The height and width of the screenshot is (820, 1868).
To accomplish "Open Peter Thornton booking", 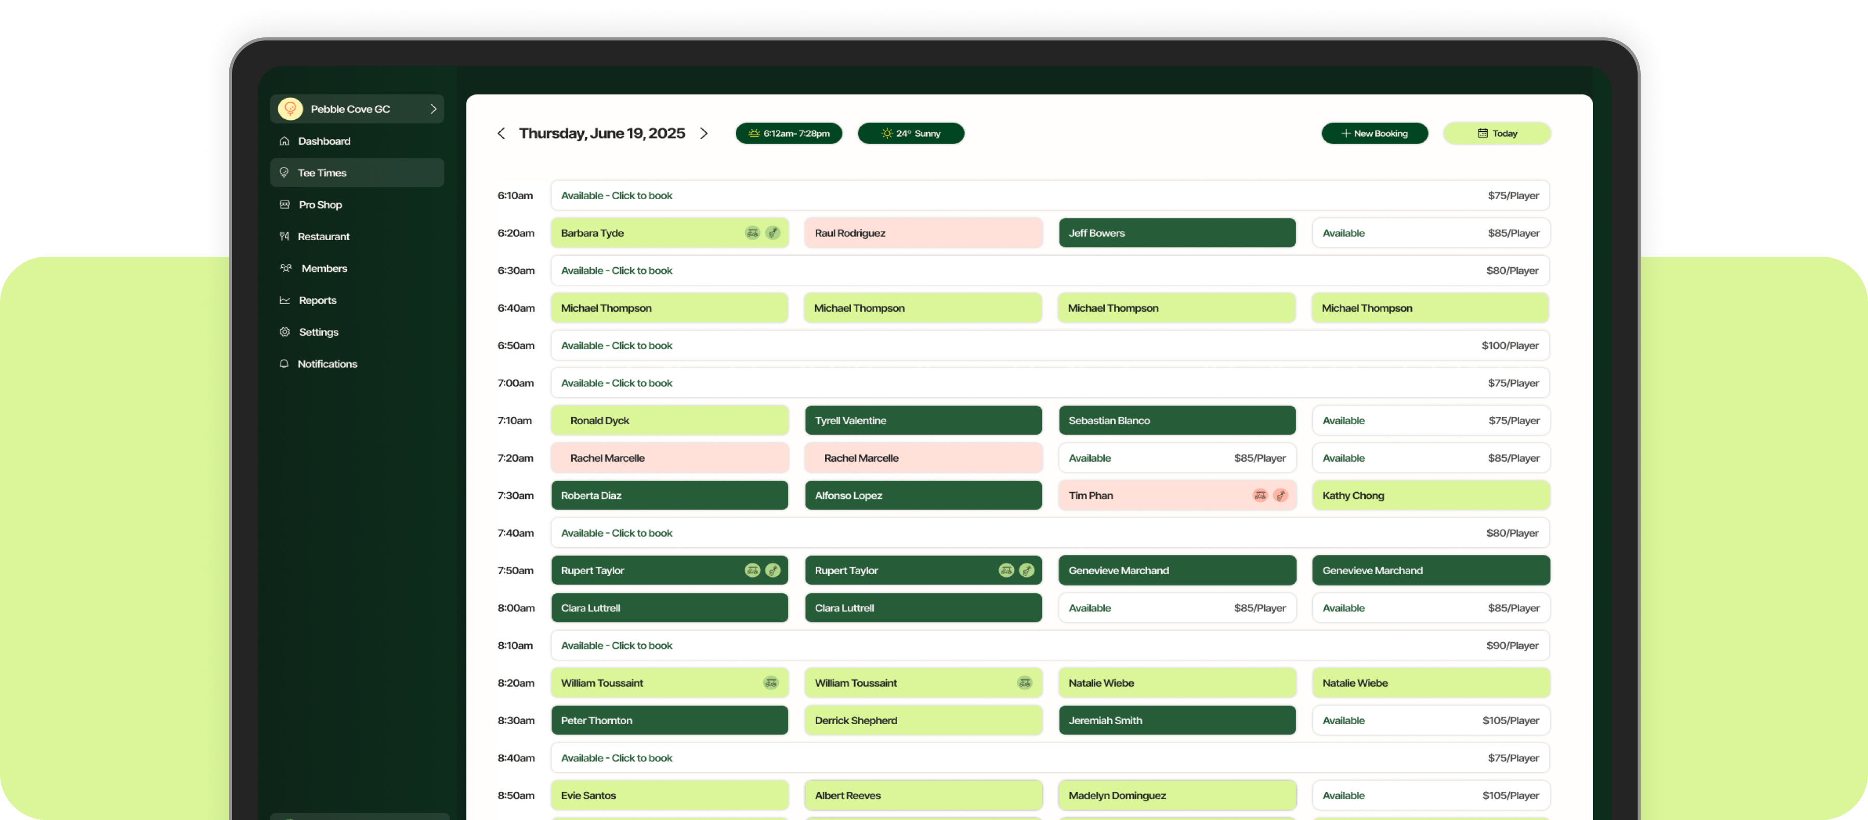I will tap(669, 720).
